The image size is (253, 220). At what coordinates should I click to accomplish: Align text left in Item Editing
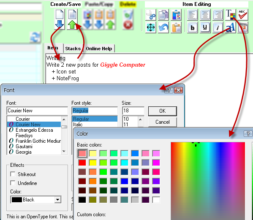[192, 15]
